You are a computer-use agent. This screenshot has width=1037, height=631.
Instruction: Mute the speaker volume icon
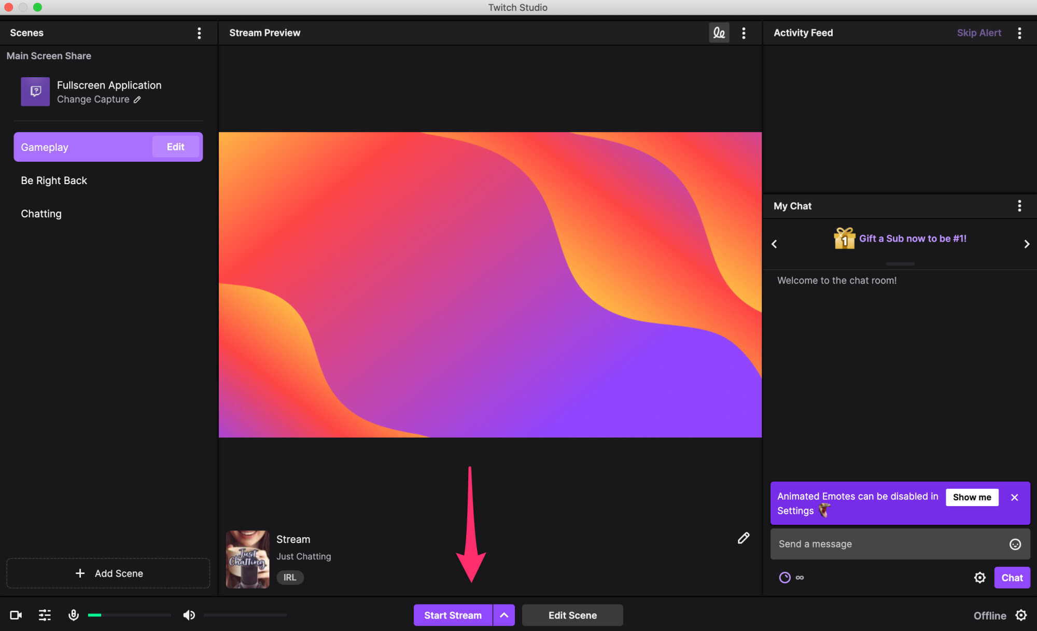point(189,615)
